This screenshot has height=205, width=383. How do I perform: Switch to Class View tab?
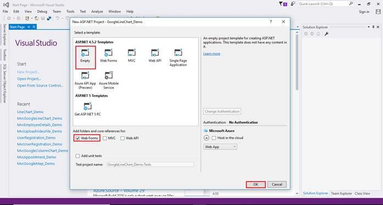pyautogui.click(x=362, y=193)
